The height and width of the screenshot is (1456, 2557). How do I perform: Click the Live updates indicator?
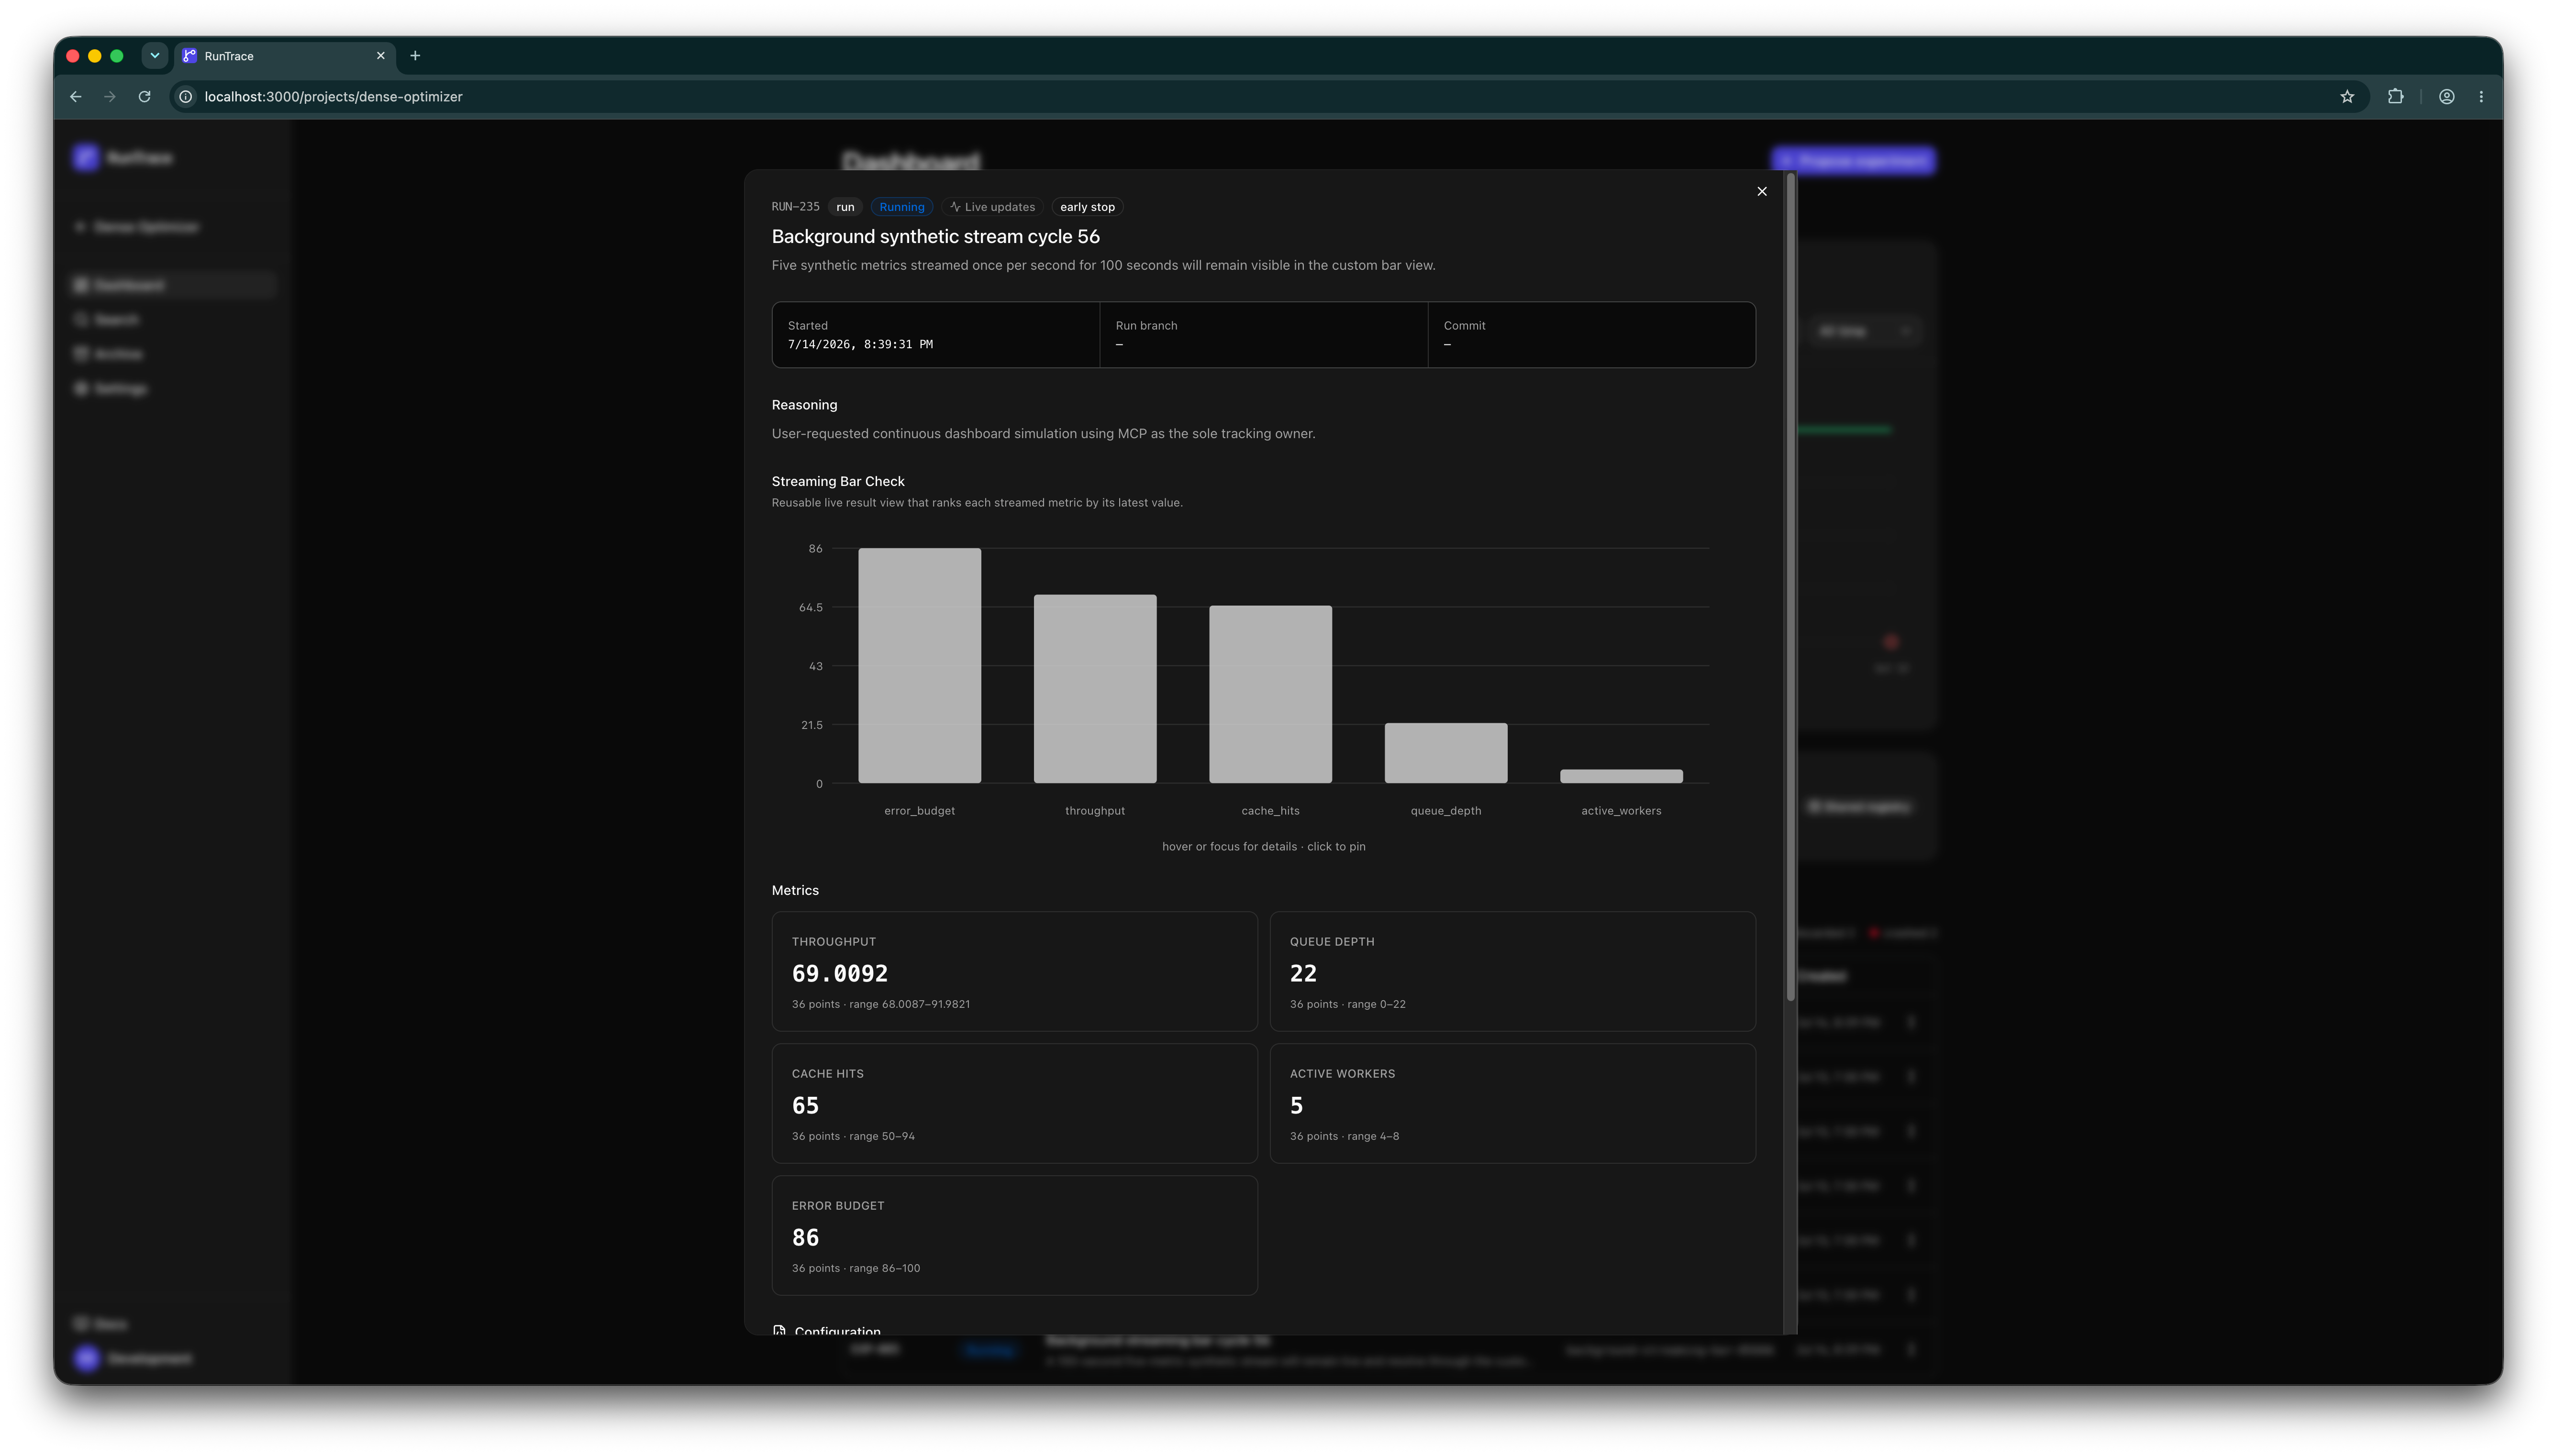tap(992, 207)
